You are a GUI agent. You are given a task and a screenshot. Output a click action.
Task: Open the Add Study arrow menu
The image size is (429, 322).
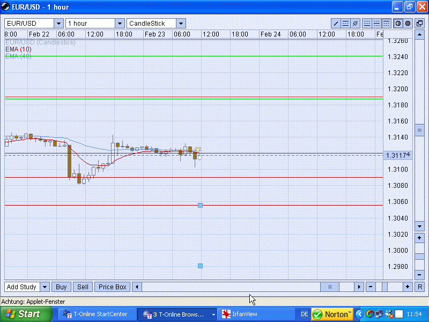tap(45, 287)
